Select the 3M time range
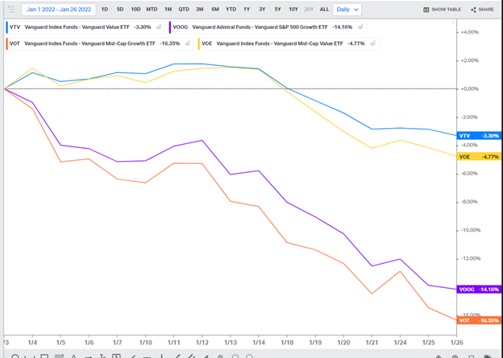503x358 pixels. tap(200, 10)
